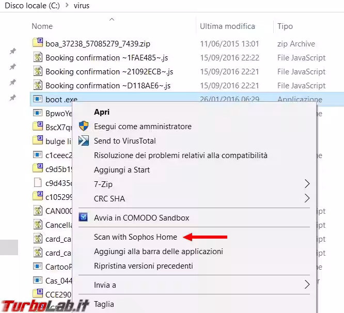Click the zip icon of boa_37238_57085279_7439.zip
This screenshot has height=313, width=344.
[37, 43]
